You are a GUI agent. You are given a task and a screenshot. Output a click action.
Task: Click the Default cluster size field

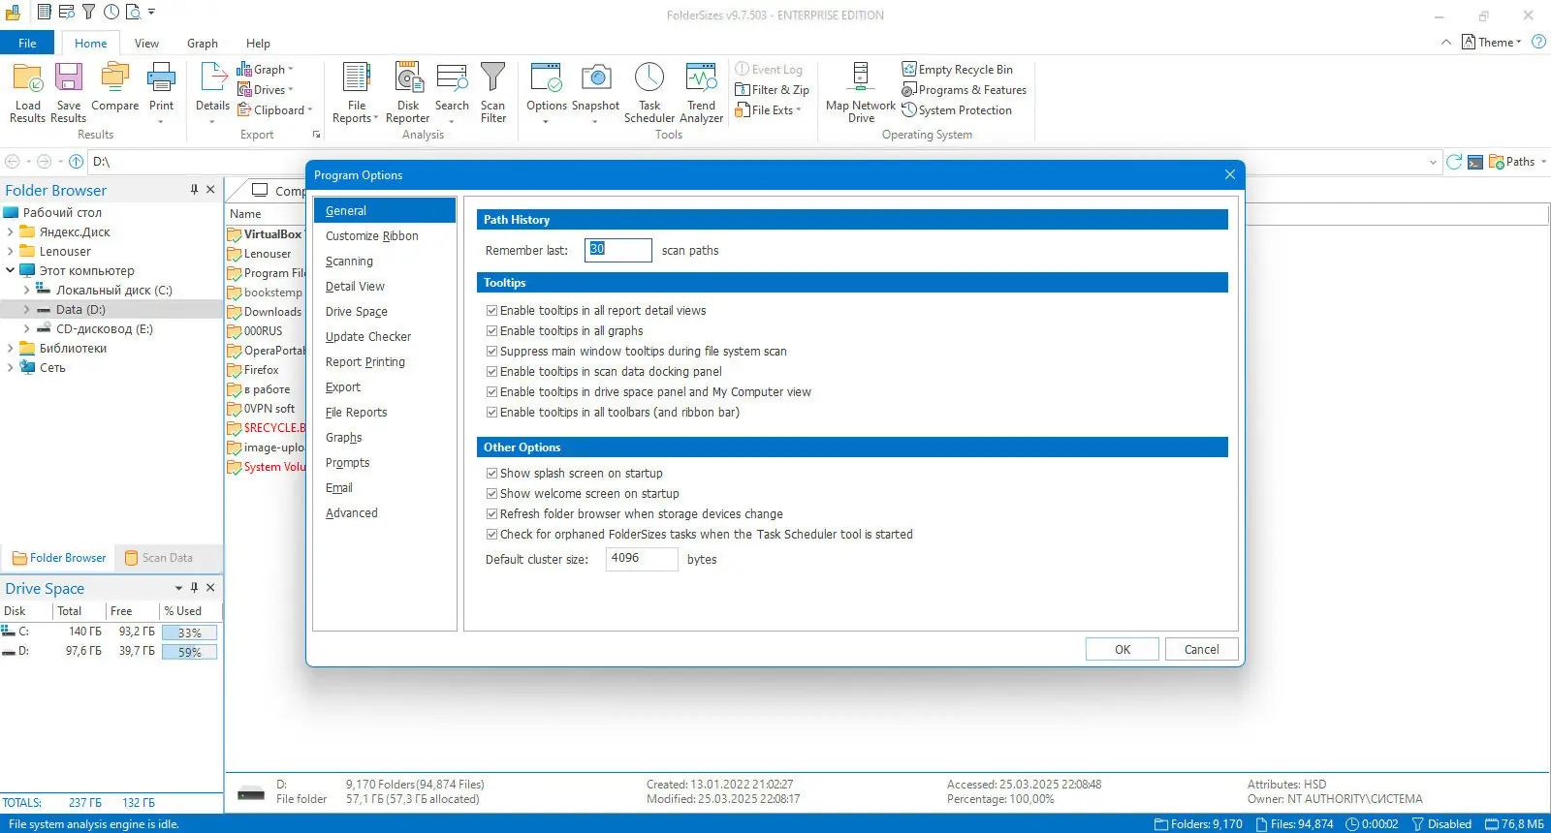tap(642, 559)
